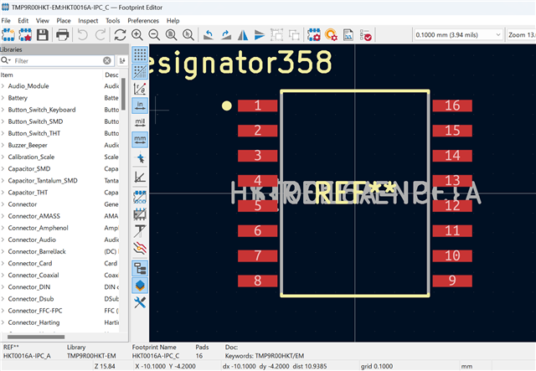The height and width of the screenshot is (371, 536).
Task: Refresh the canvas view
Action: click(121, 35)
